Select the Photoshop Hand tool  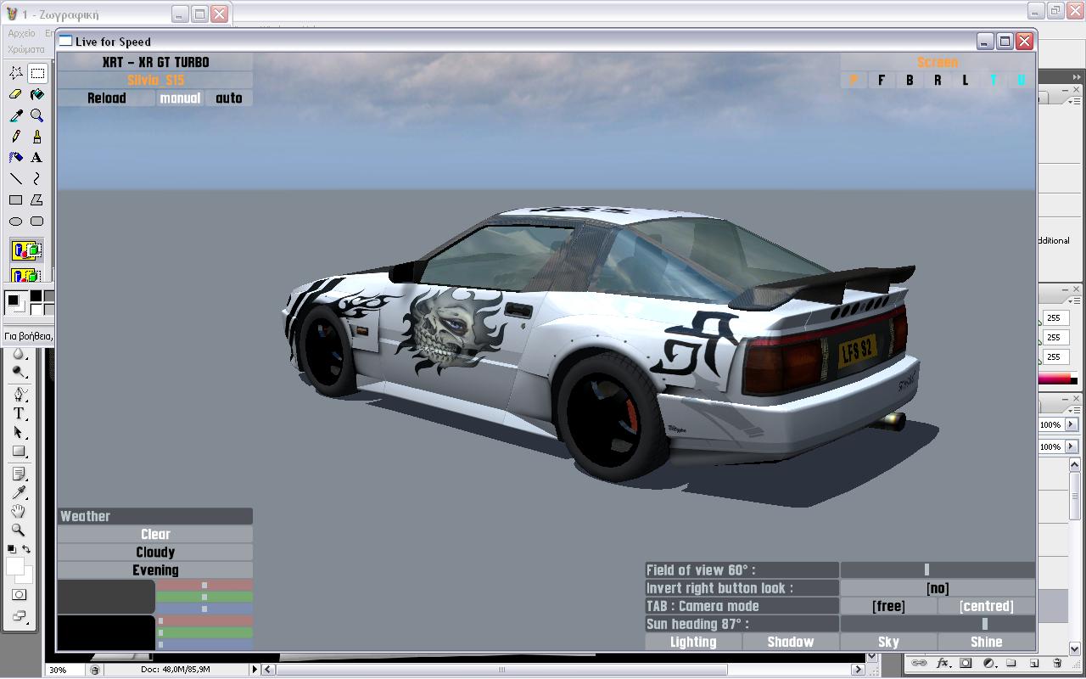pyautogui.click(x=19, y=512)
